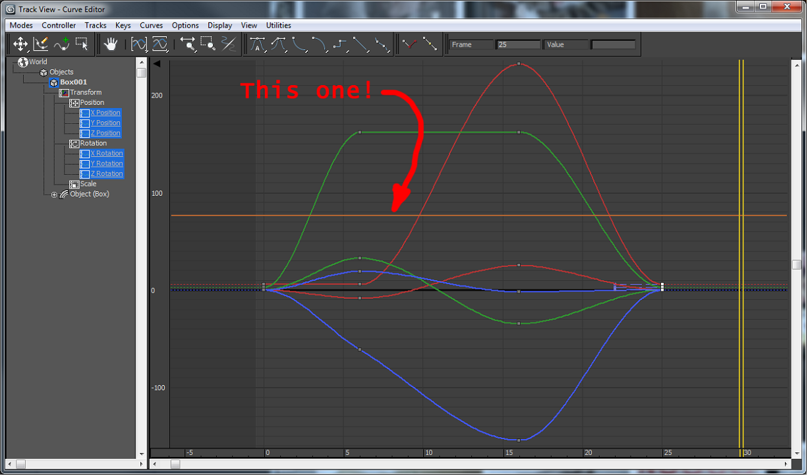The image size is (808, 476).
Task: Toggle the Isolate Curve mode
Action: point(229,44)
